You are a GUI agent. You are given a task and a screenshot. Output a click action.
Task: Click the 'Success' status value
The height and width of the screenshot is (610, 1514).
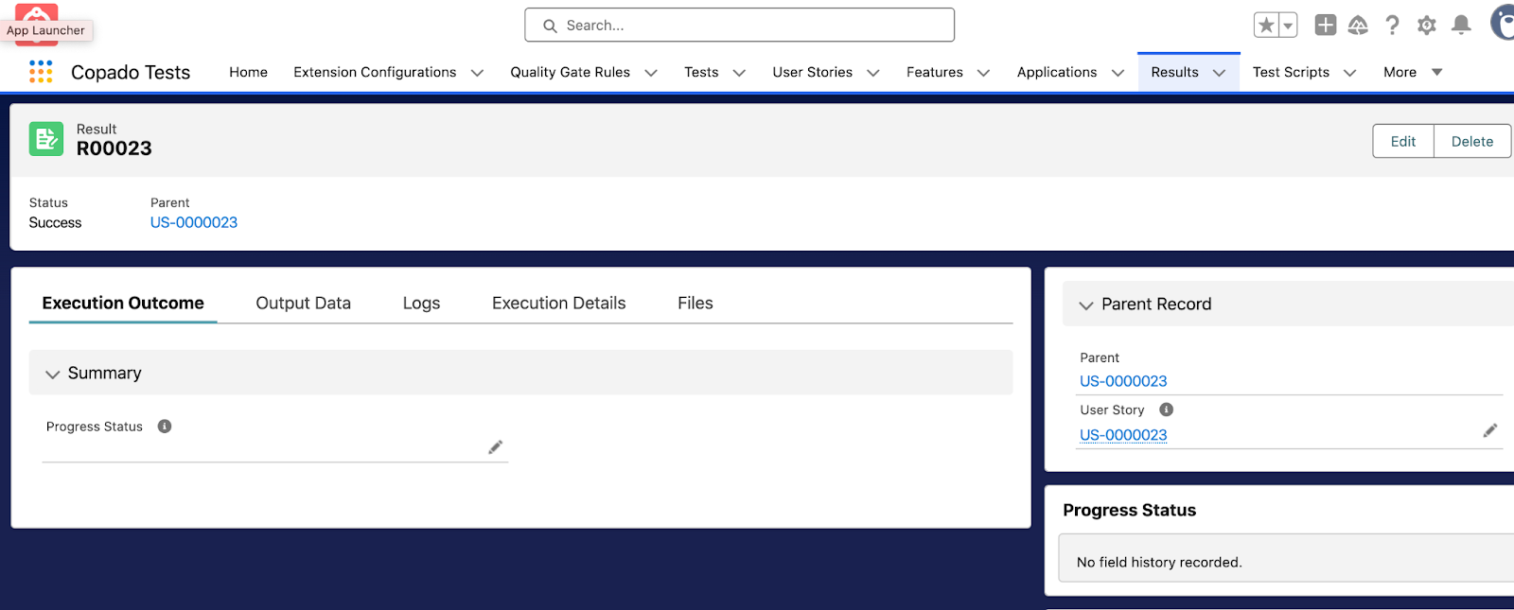click(55, 222)
